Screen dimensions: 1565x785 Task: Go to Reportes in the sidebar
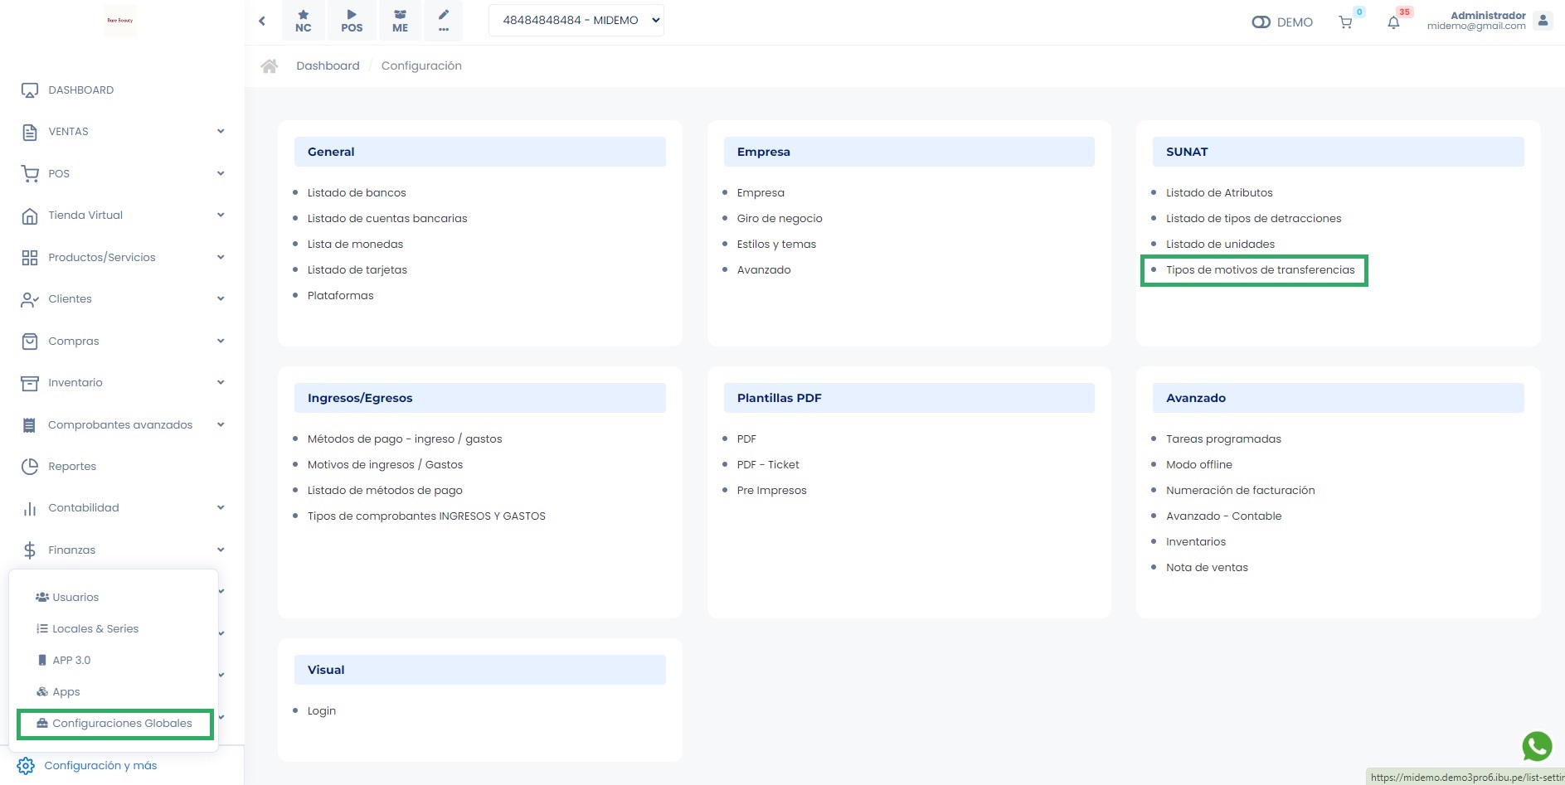[x=72, y=467]
